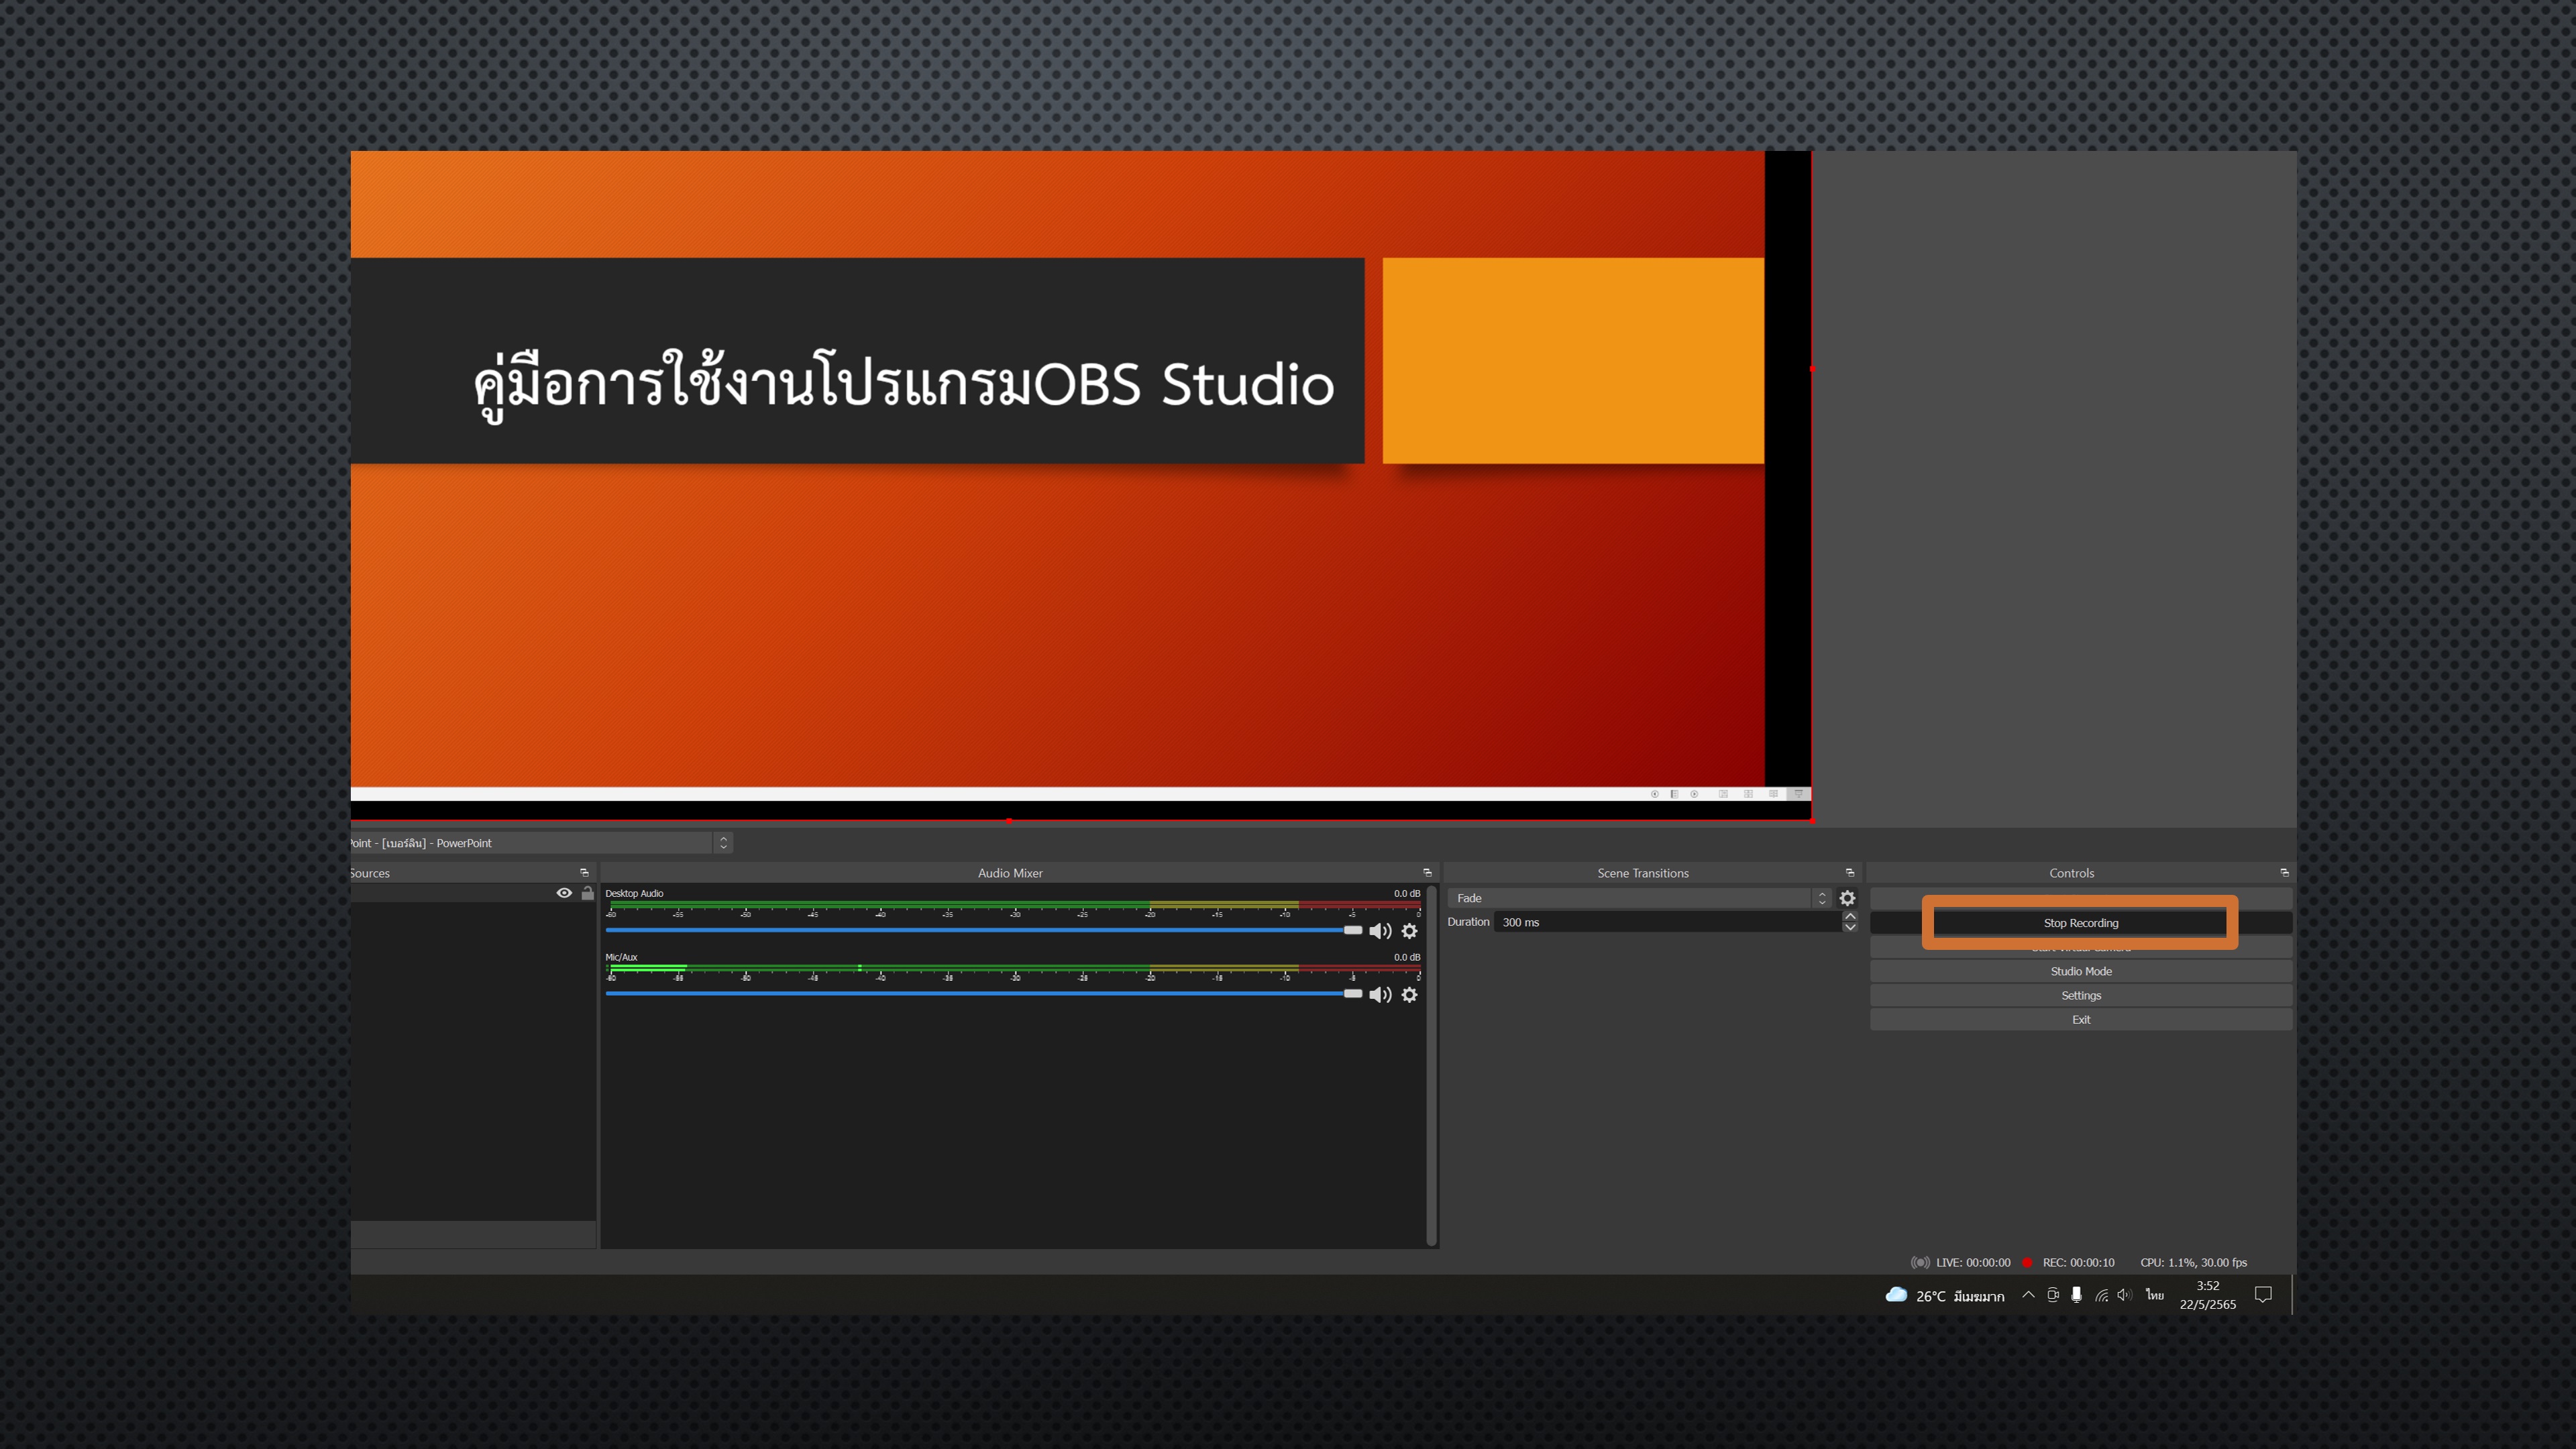
Task: Click the Duration 300 ms field
Action: pos(1667,922)
